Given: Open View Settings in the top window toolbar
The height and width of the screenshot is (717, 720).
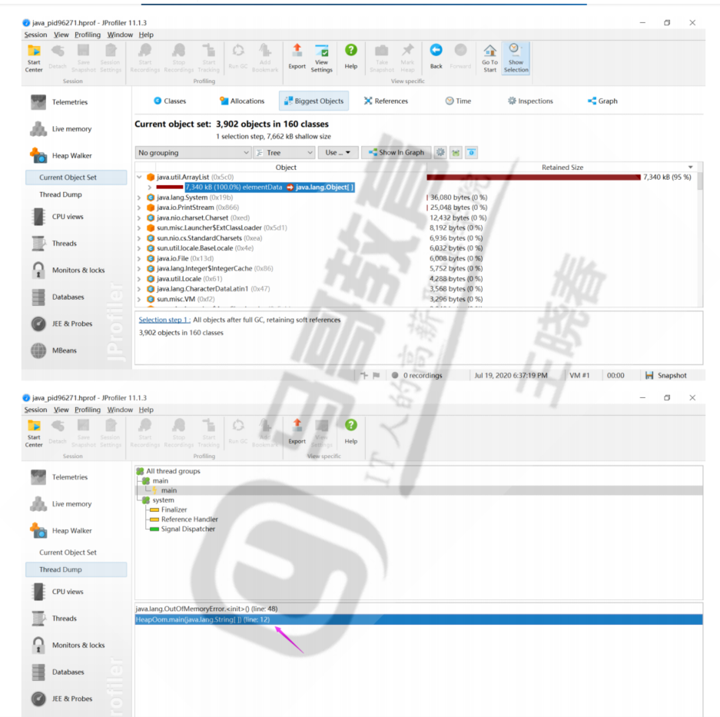Looking at the screenshot, I should coord(321,58).
